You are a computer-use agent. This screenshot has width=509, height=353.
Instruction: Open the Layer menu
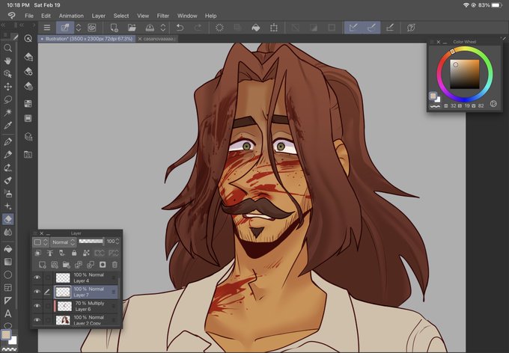coord(98,16)
